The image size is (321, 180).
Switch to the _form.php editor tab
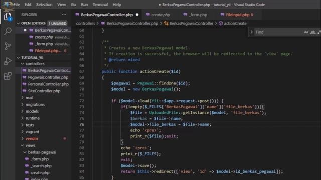click(198, 15)
